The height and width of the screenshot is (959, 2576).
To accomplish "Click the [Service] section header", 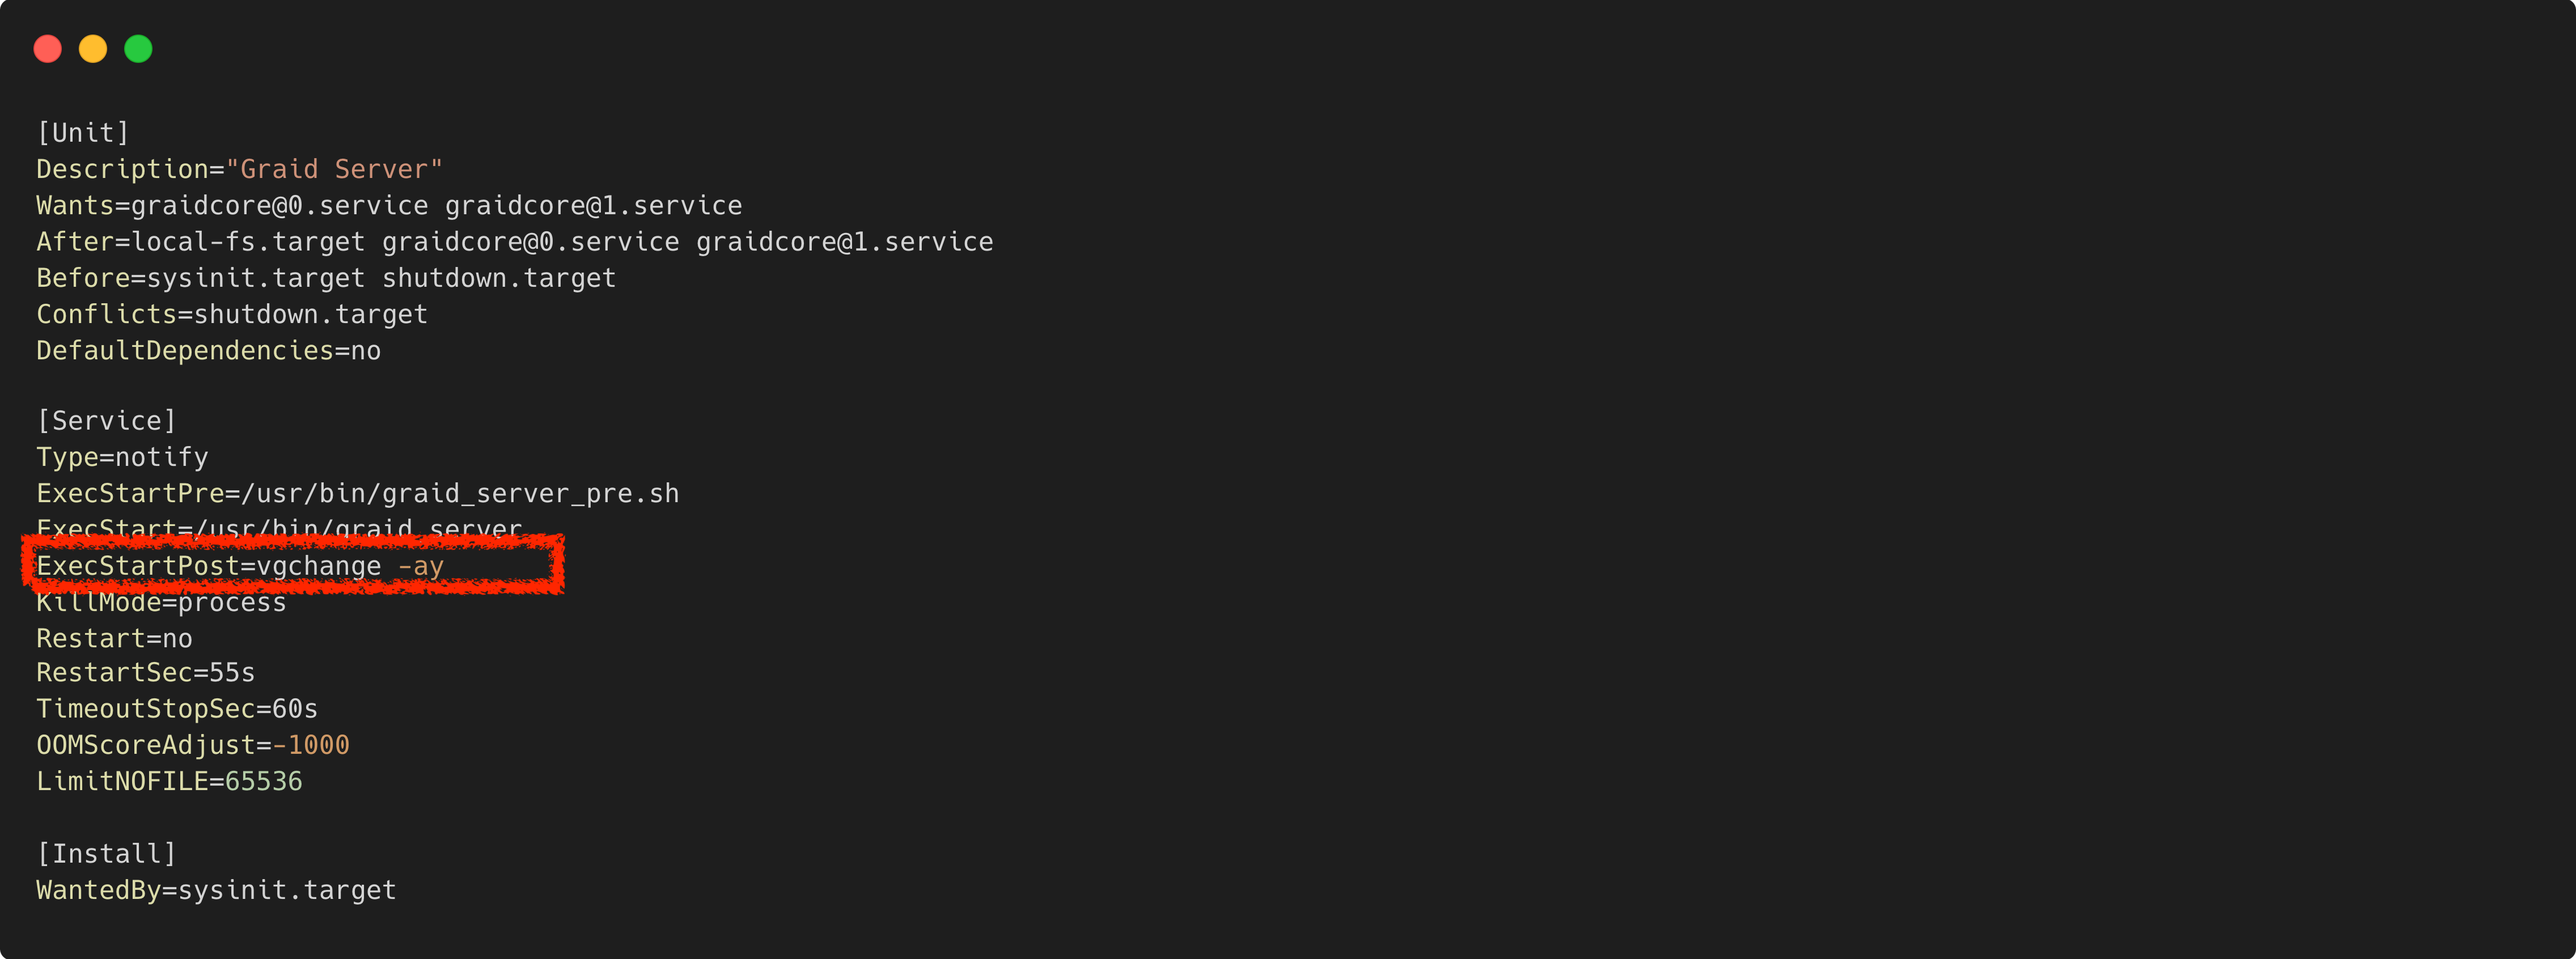I will click(x=107, y=421).
